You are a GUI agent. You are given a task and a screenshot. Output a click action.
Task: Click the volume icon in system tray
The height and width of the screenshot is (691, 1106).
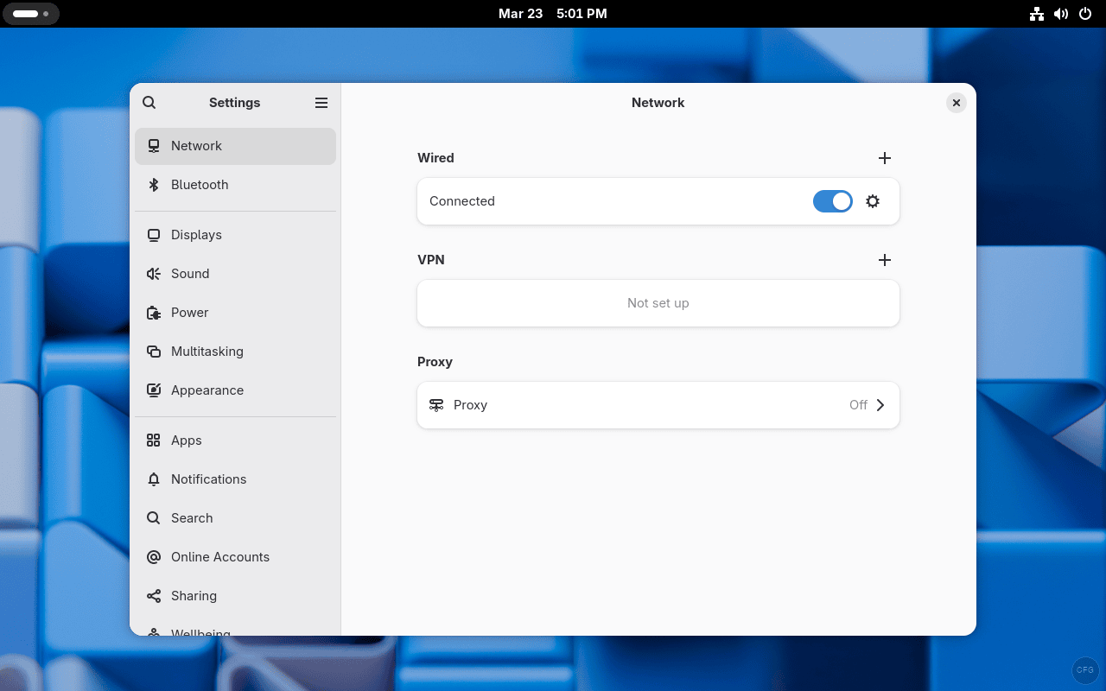(1061, 14)
